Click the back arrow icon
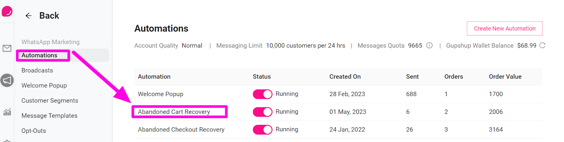The width and height of the screenshot is (564, 142). click(x=29, y=16)
